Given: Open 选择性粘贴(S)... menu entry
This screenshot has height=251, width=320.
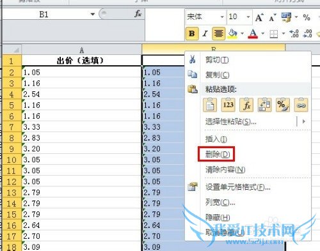Looking at the screenshot, I should (231, 121).
